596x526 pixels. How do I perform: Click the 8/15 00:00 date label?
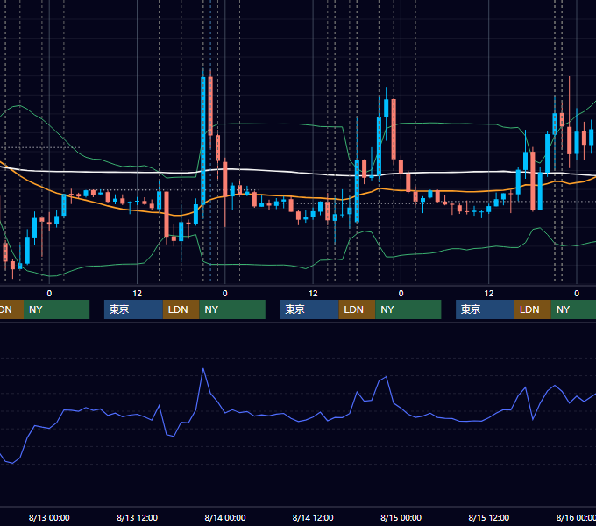[x=401, y=517]
